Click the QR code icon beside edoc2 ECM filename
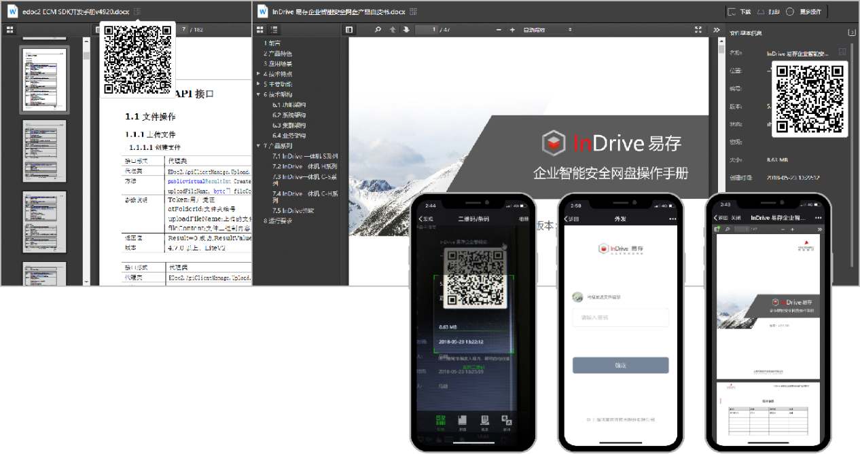This screenshot has height=454, width=860. pos(137,12)
